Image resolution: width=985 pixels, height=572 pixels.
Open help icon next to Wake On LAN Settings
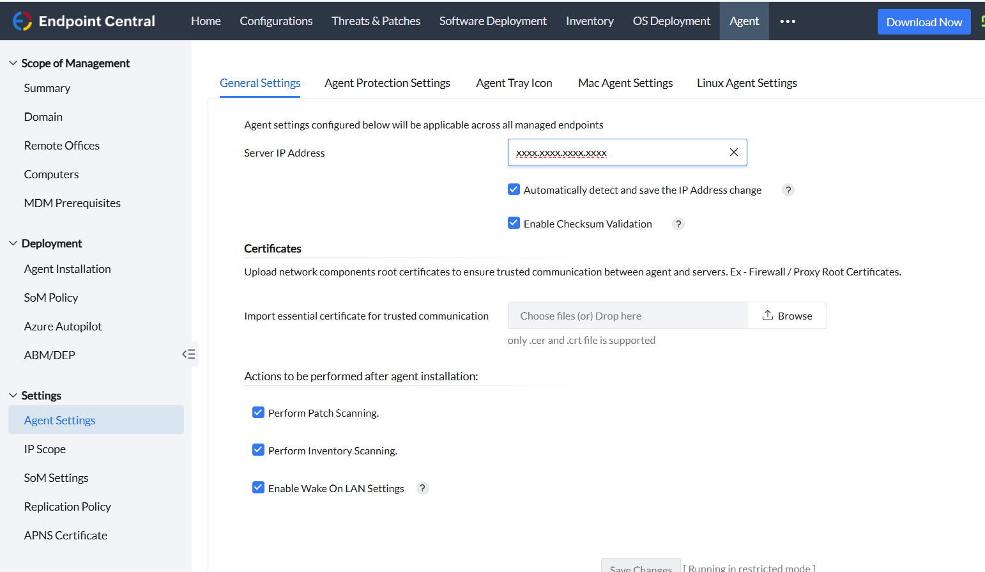[x=422, y=488]
